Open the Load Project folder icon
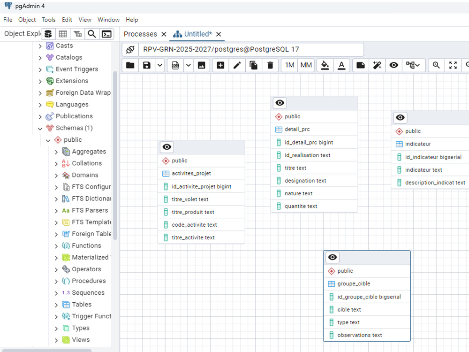 (x=130, y=65)
